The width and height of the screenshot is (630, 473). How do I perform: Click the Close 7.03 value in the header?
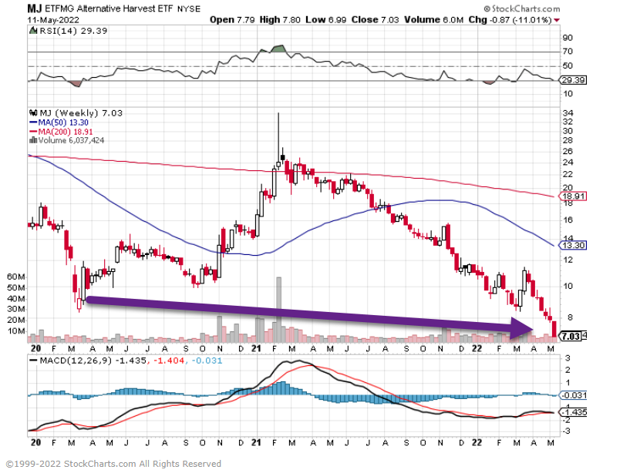(375, 20)
